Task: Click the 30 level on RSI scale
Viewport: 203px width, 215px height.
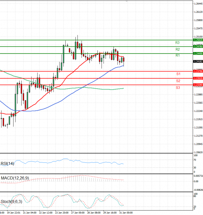Action: tap(195, 168)
